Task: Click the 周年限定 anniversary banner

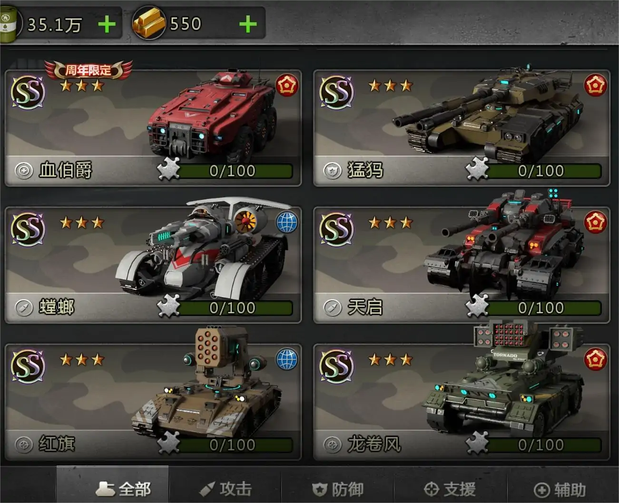Action: pos(88,70)
